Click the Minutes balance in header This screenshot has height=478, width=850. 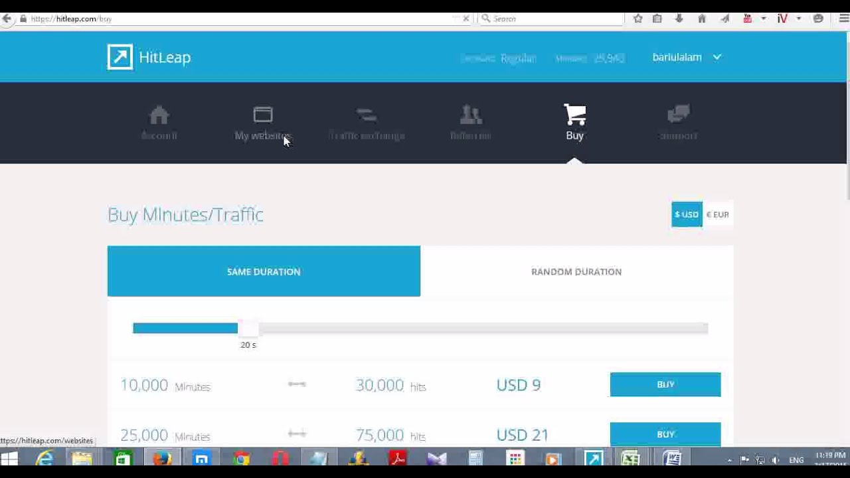point(590,58)
